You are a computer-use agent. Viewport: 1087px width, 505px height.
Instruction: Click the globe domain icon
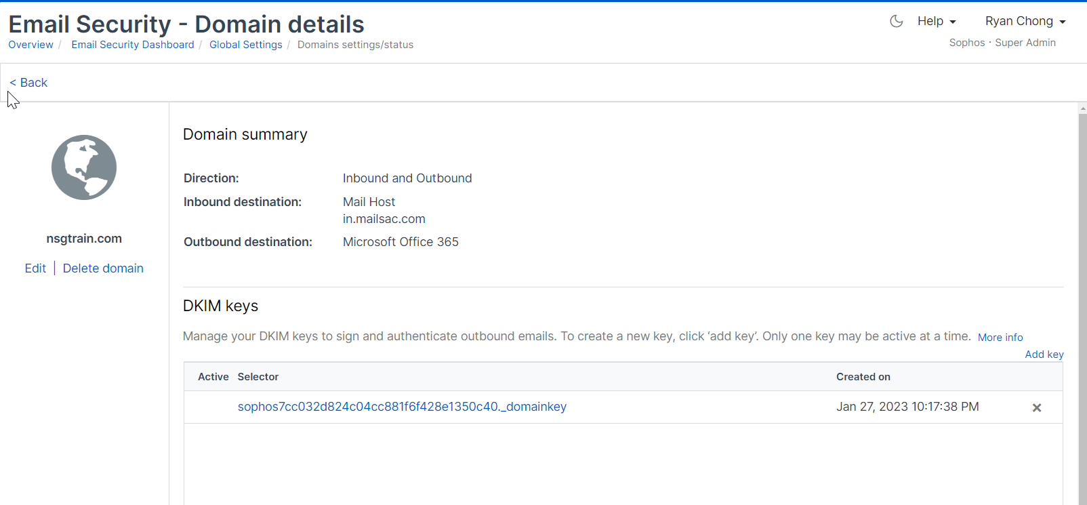click(84, 167)
